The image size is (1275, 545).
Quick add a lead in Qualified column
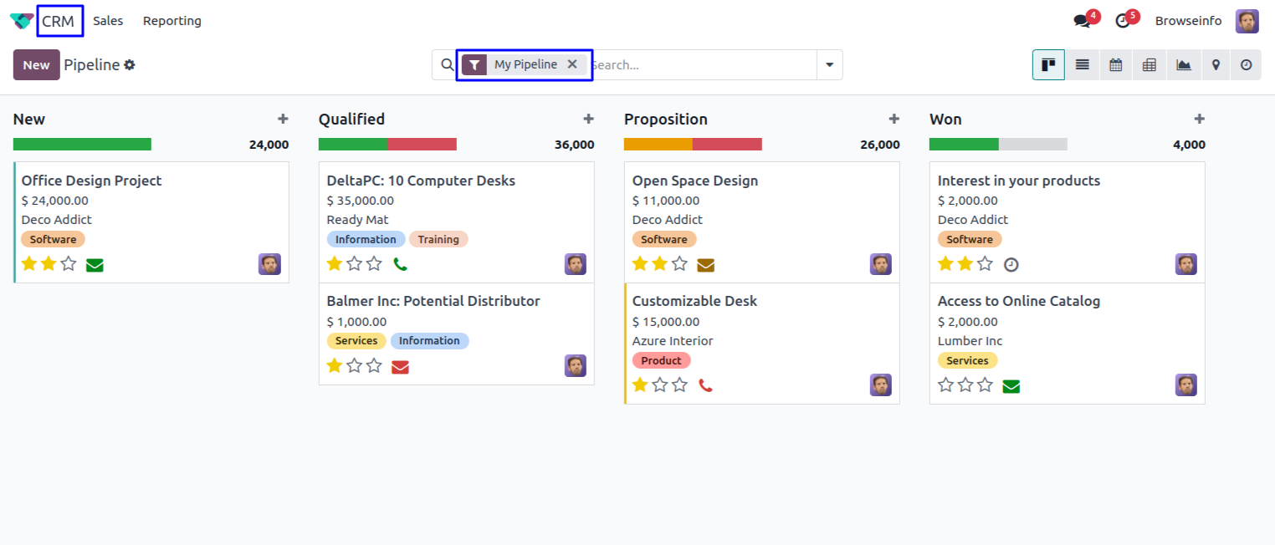click(x=588, y=120)
